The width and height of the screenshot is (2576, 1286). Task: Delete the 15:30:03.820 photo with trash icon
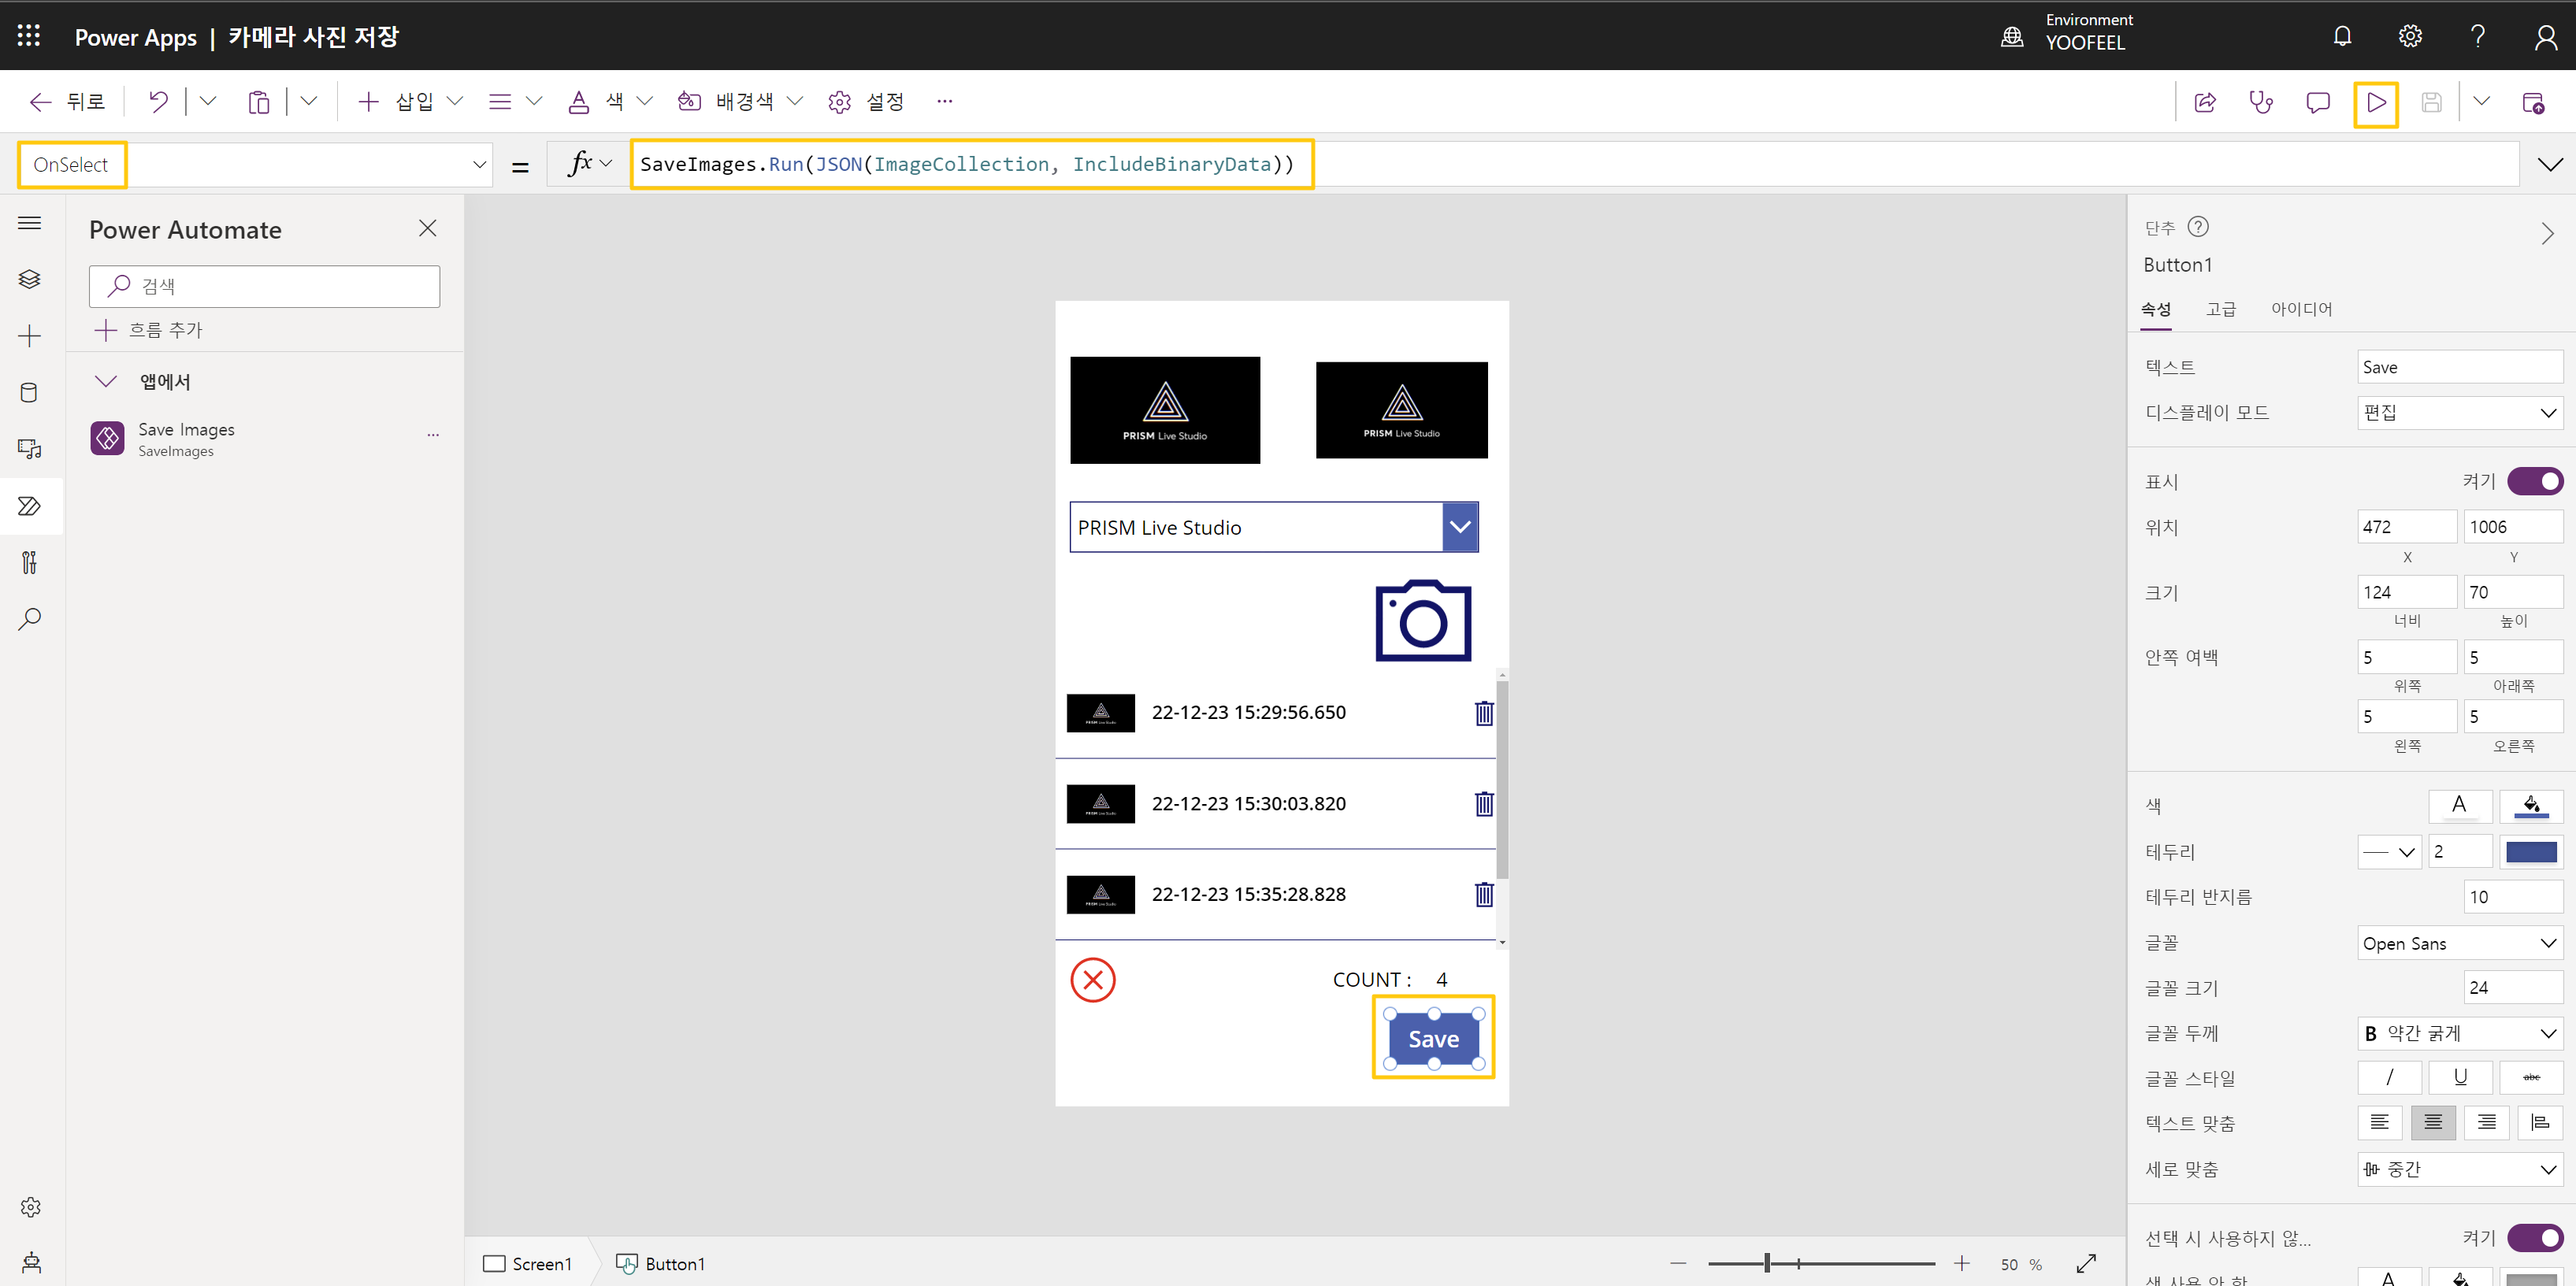click(x=1483, y=804)
